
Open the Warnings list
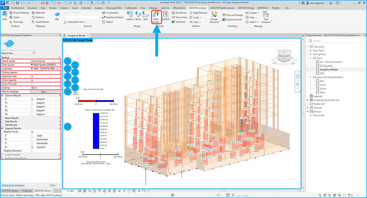point(16,22)
